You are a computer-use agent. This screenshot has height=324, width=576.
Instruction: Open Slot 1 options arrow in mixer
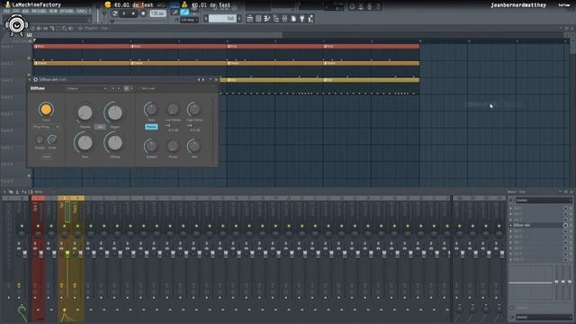[511, 208]
